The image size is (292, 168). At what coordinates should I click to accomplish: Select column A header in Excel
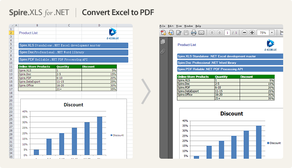click(16, 25)
